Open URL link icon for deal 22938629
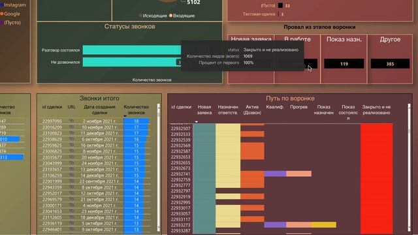The width and height of the screenshot is (418, 235). pos(71,139)
